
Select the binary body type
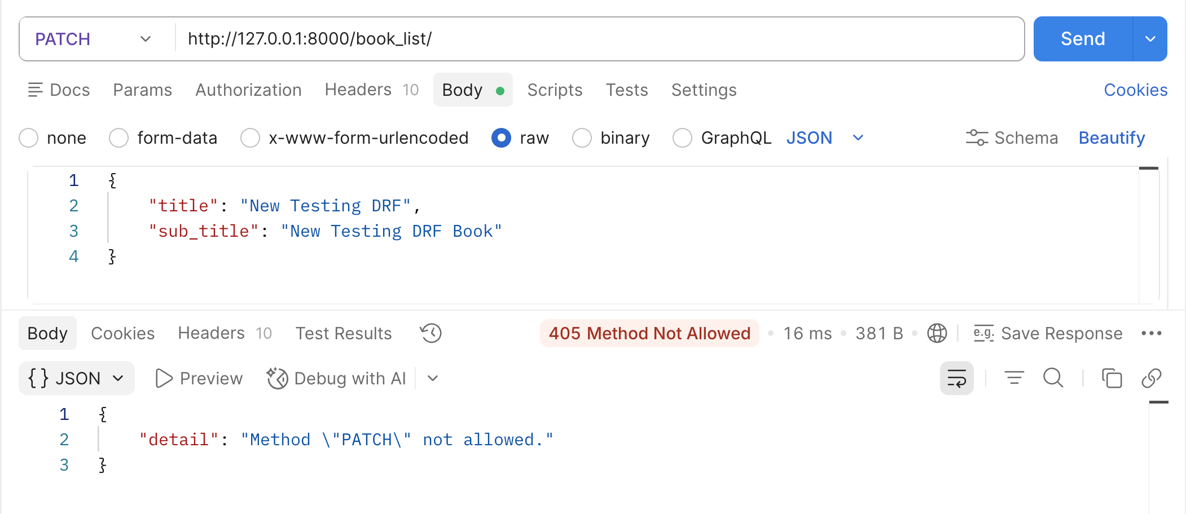(x=582, y=138)
